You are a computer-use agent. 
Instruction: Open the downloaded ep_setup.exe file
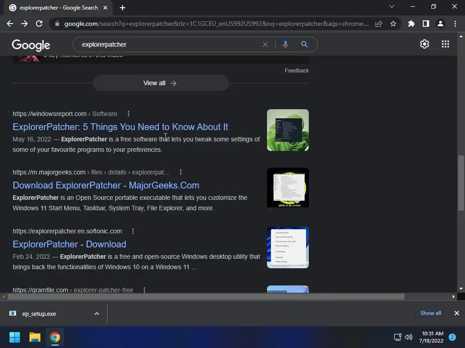tap(39, 314)
